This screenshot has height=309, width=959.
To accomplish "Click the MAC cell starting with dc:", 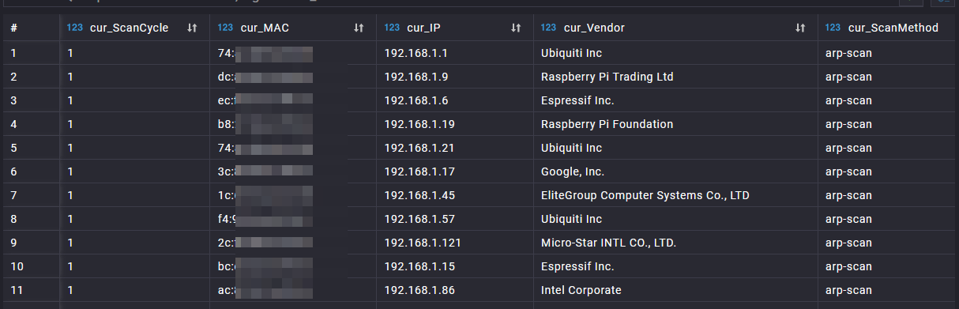I will [292, 77].
